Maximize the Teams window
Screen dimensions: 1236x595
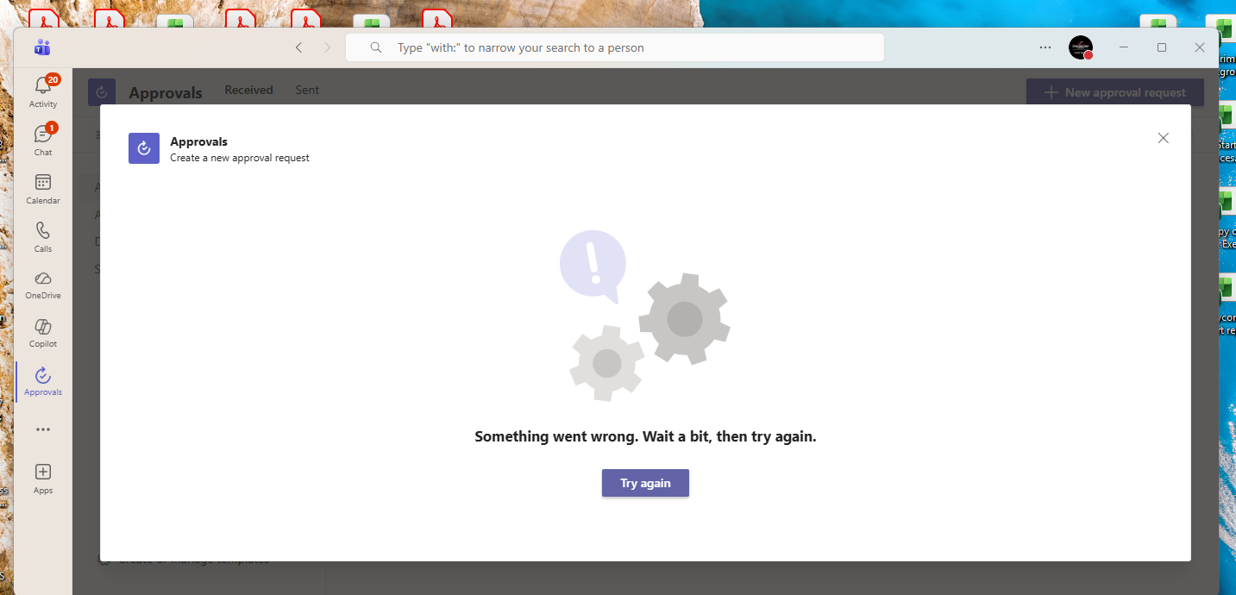1162,47
